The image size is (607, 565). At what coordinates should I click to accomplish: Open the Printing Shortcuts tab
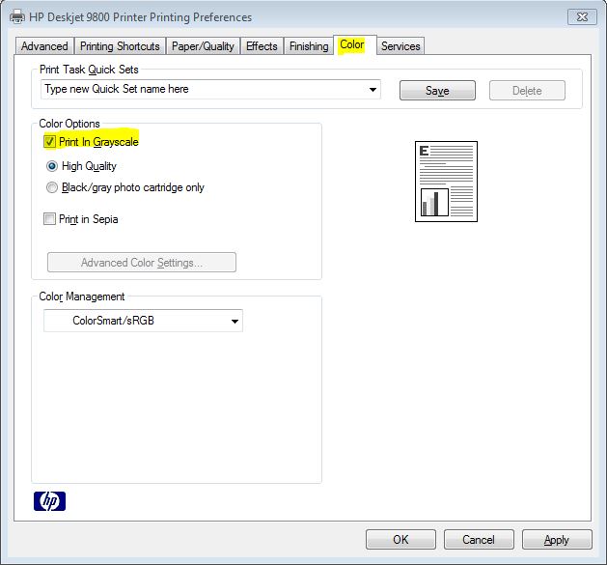pyautogui.click(x=120, y=46)
